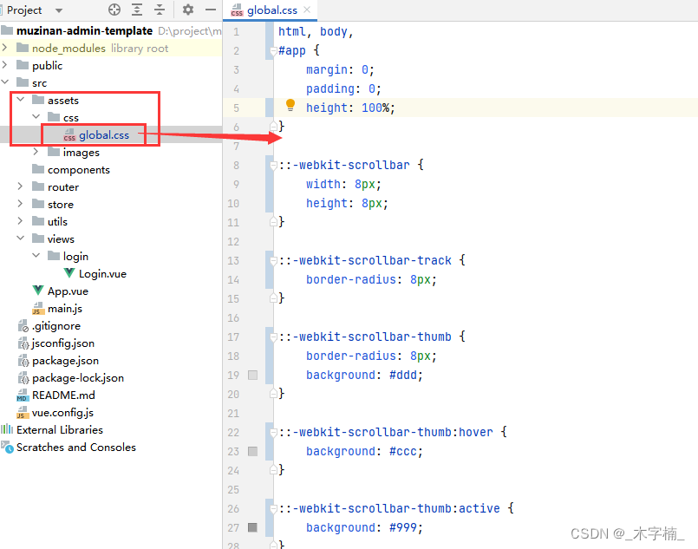Fold the scrollbar-track rule at line 13
This screenshot has width=698, height=549.
point(274,261)
